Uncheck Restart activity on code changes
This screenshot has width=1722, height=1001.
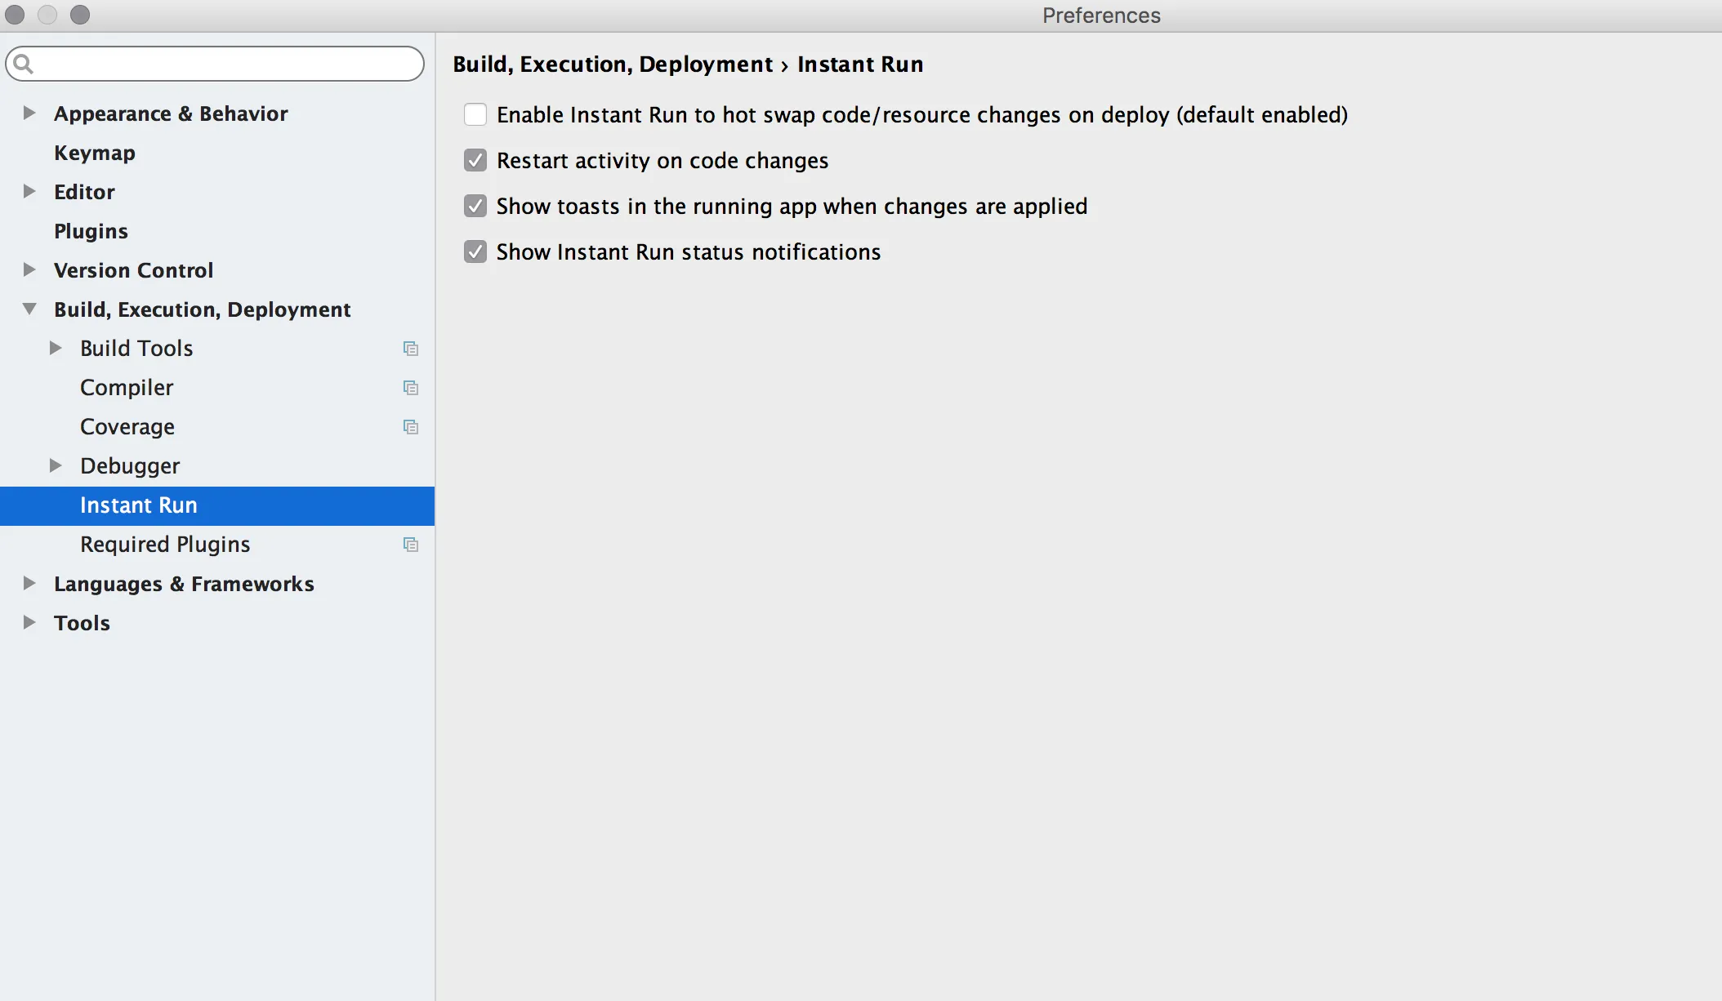475,160
